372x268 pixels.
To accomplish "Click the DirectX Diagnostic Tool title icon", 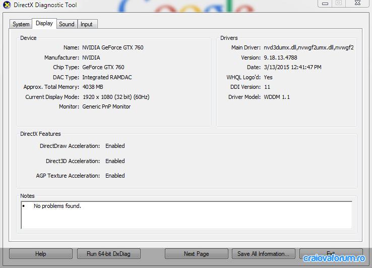I will click(7, 5).
